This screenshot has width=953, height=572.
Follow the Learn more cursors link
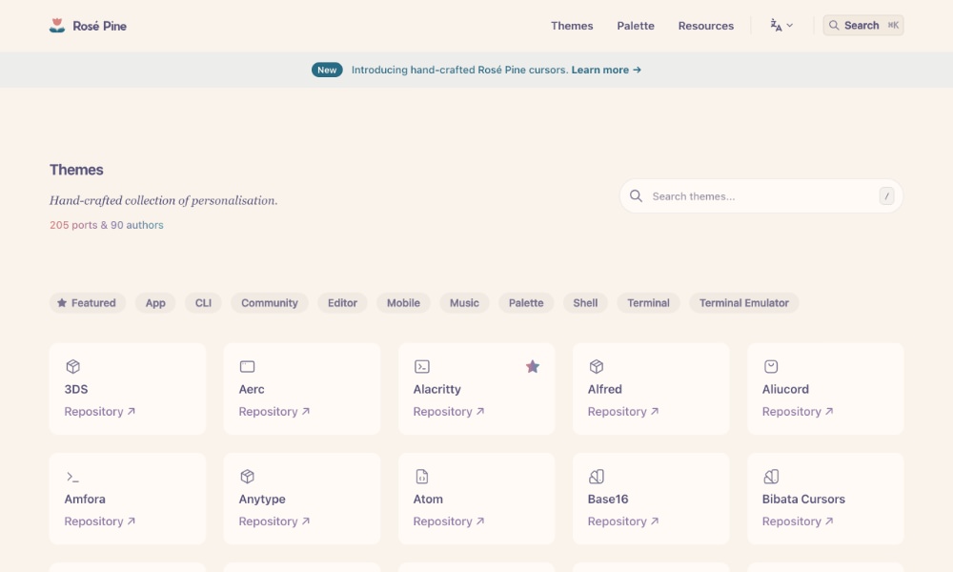pyautogui.click(x=606, y=70)
